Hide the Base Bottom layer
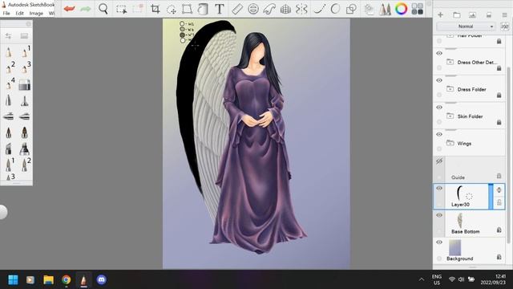 [439, 215]
